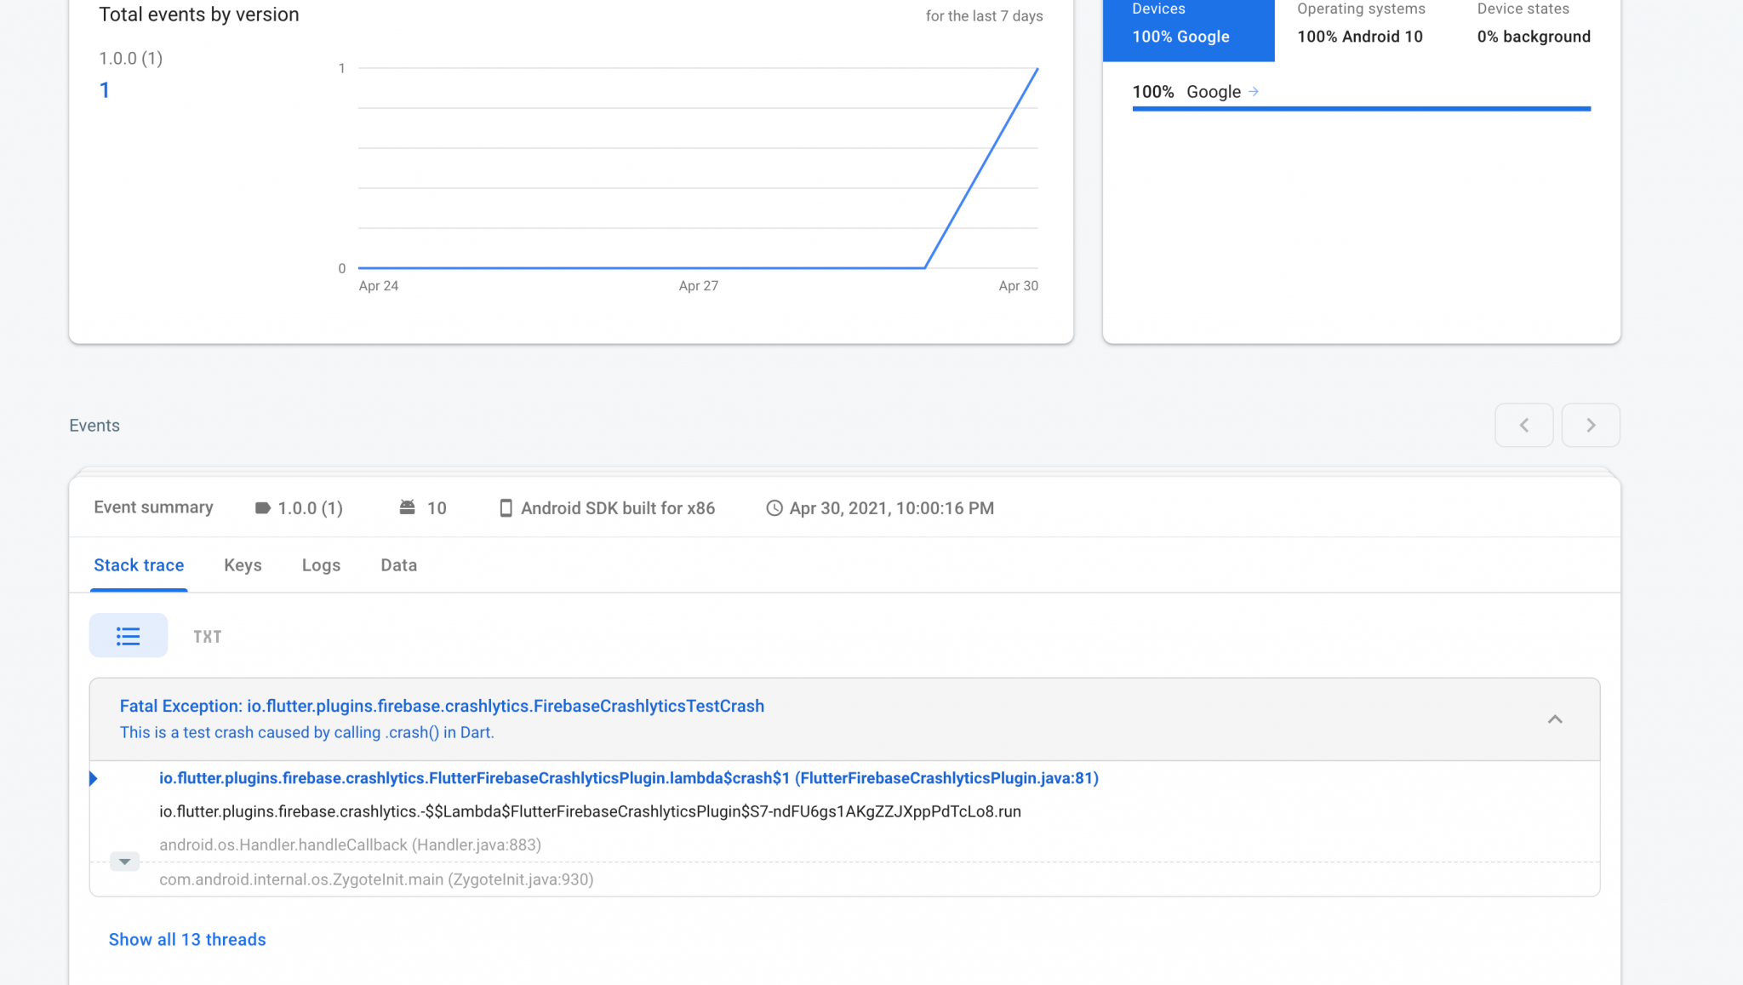Open the Logs tab
The width and height of the screenshot is (1743, 985).
[x=321, y=564]
